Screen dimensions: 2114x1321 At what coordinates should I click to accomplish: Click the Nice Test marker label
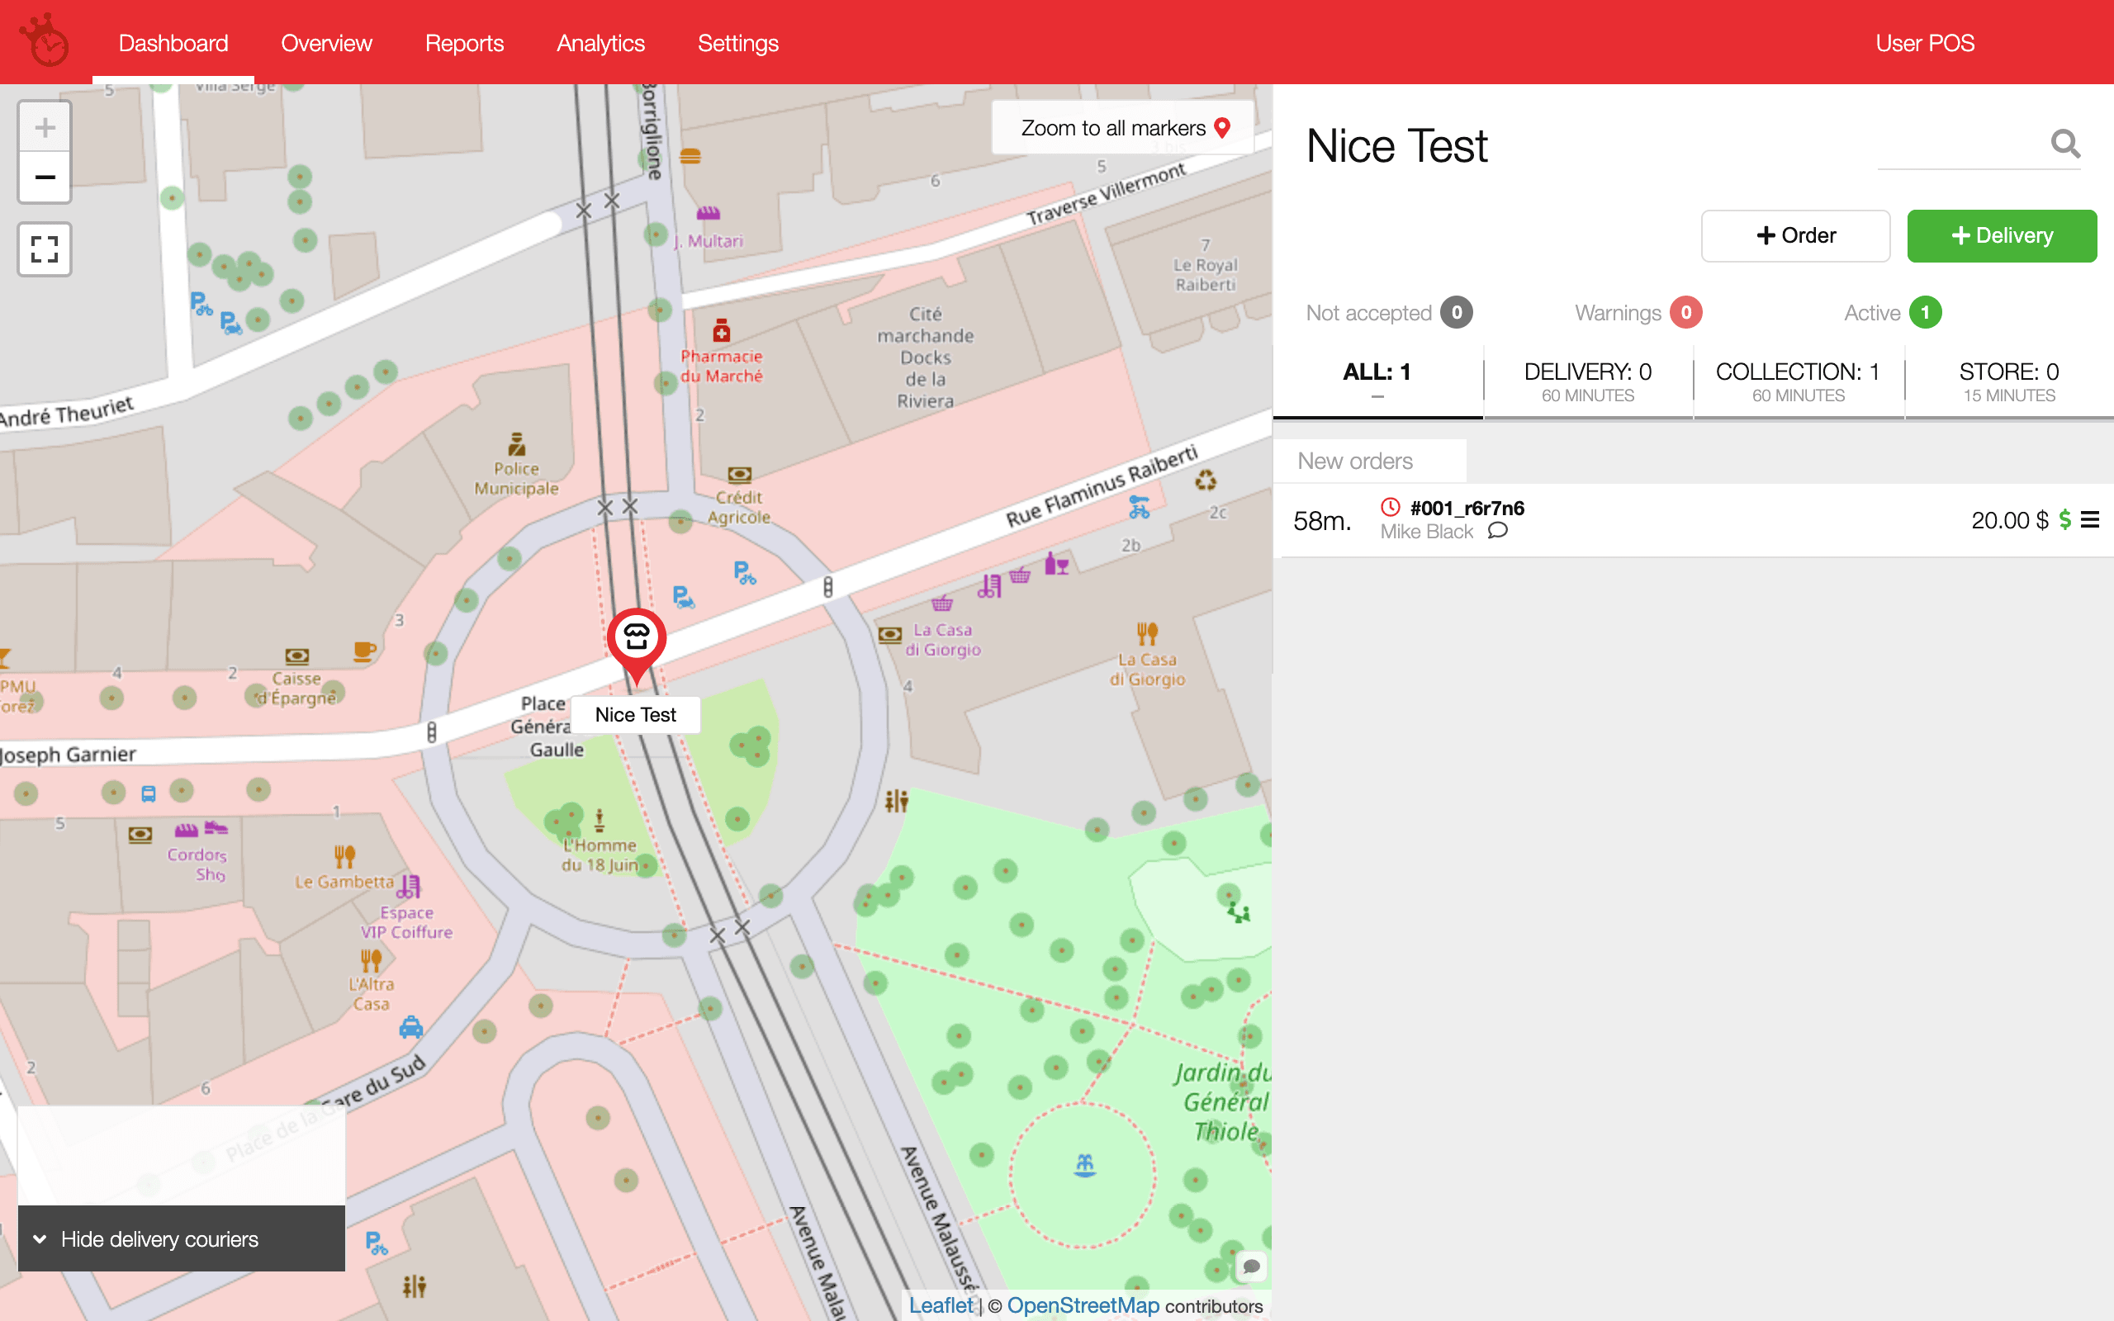[x=635, y=715]
